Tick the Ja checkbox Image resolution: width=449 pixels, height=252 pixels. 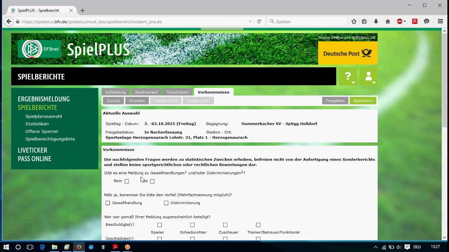click(152, 181)
